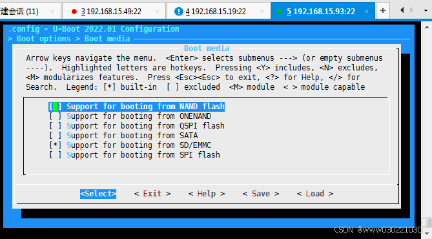Click Support for booting from ONENAND text
The width and height of the screenshot is (432, 239).
point(139,116)
